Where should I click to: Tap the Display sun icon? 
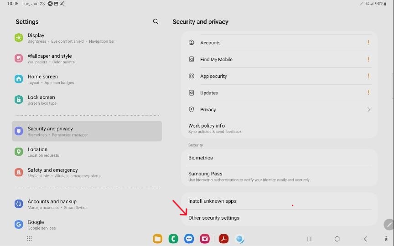click(19, 38)
